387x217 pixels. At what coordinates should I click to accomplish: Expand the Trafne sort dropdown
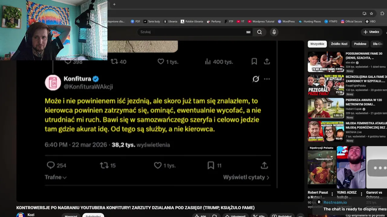56,177
